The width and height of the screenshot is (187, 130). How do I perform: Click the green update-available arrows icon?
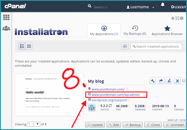tap(110, 105)
